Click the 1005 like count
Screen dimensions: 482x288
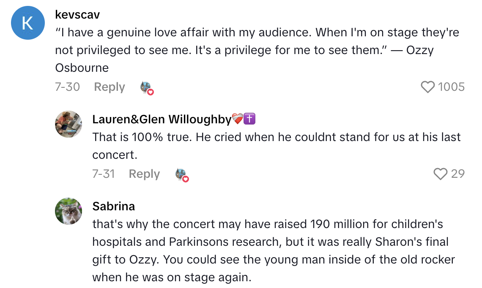(x=451, y=87)
